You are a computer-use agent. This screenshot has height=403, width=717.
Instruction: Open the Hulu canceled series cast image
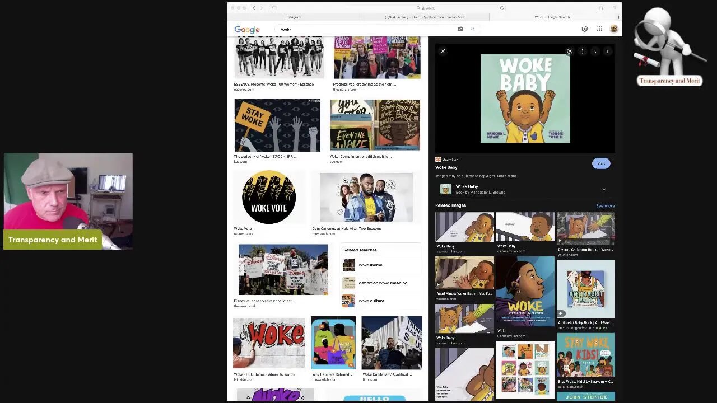coord(366,197)
